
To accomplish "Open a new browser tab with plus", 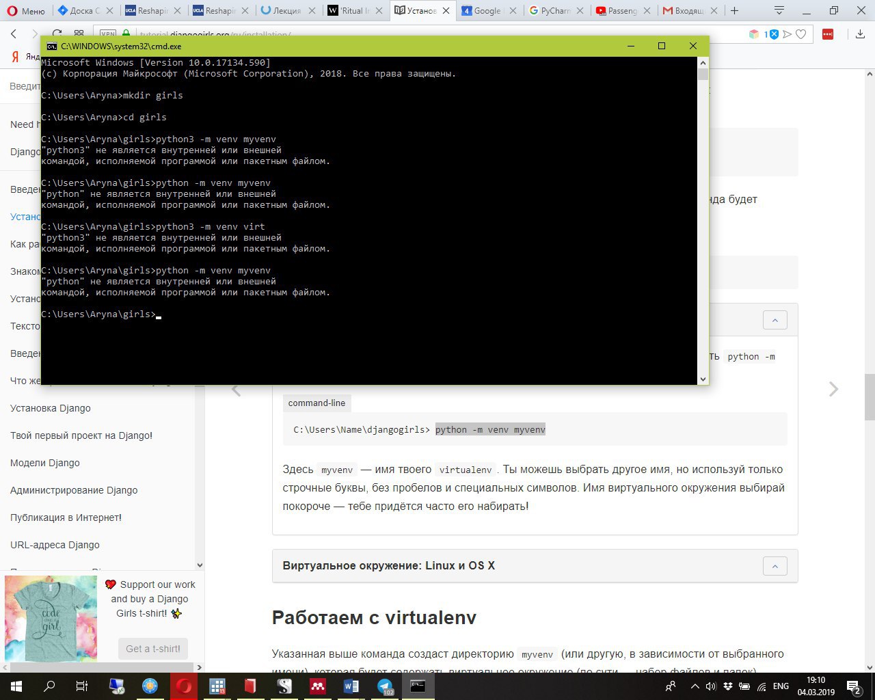I will pos(735,10).
